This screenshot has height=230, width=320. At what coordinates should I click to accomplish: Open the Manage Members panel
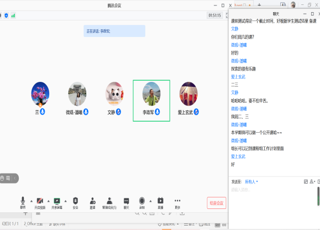pos(109,203)
